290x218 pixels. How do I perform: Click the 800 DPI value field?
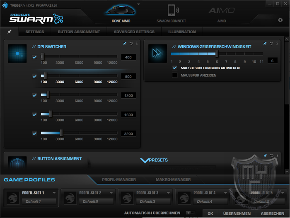(128, 76)
